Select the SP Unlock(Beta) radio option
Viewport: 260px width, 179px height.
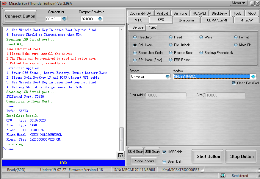pos(148,60)
